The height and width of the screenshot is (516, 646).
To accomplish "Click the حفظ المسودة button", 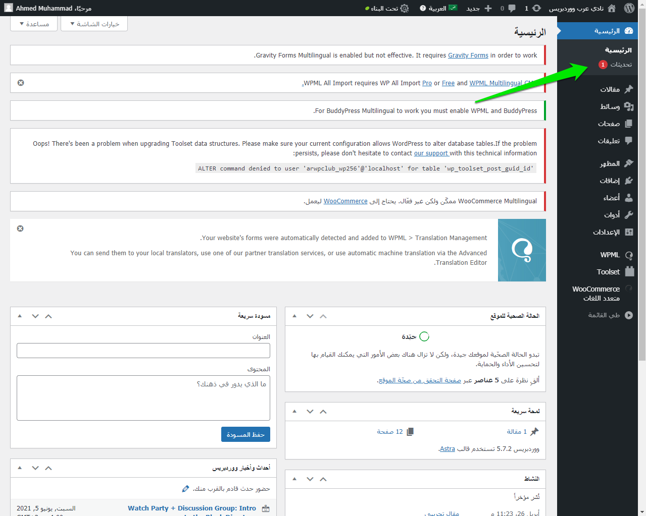I will [x=245, y=434].
